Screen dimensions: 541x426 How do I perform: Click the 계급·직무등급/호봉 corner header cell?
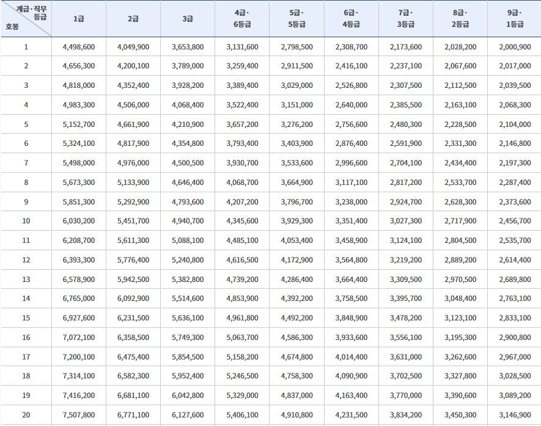pyautogui.click(x=26, y=18)
